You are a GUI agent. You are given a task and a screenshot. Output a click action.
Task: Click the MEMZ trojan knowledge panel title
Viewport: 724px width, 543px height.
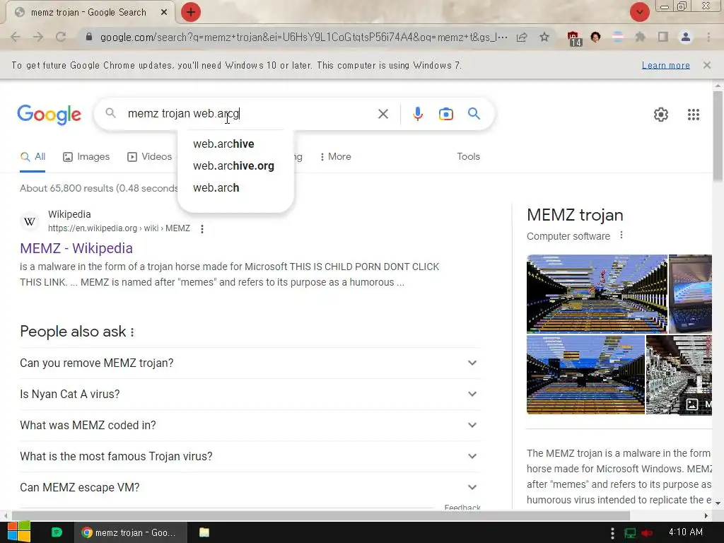pos(575,215)
